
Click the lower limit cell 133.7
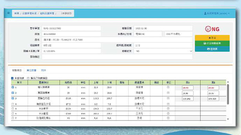tap(109, 109)
